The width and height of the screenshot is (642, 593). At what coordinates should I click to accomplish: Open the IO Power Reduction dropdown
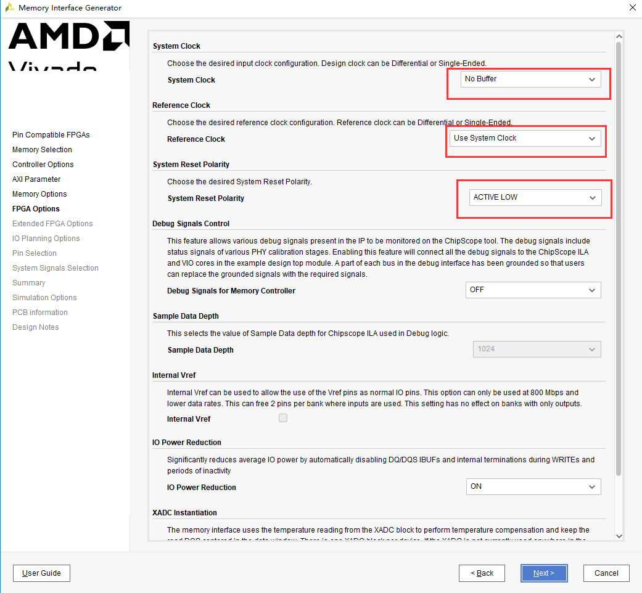(533, 486)
